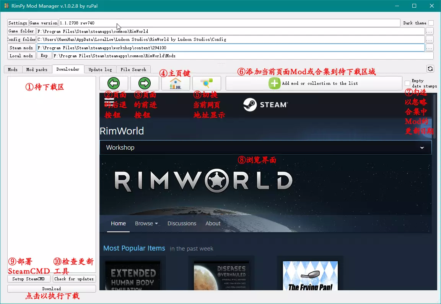Viewport: 441px width, 304px height.
Task: Expand the Workshop dropdown
Action: click(x=265, y=147)
